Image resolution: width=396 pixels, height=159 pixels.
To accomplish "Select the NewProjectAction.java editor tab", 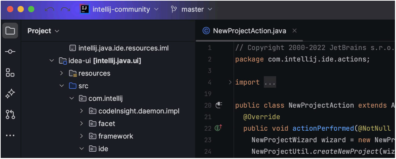I will pyautogui.click(x=249, y=31).
